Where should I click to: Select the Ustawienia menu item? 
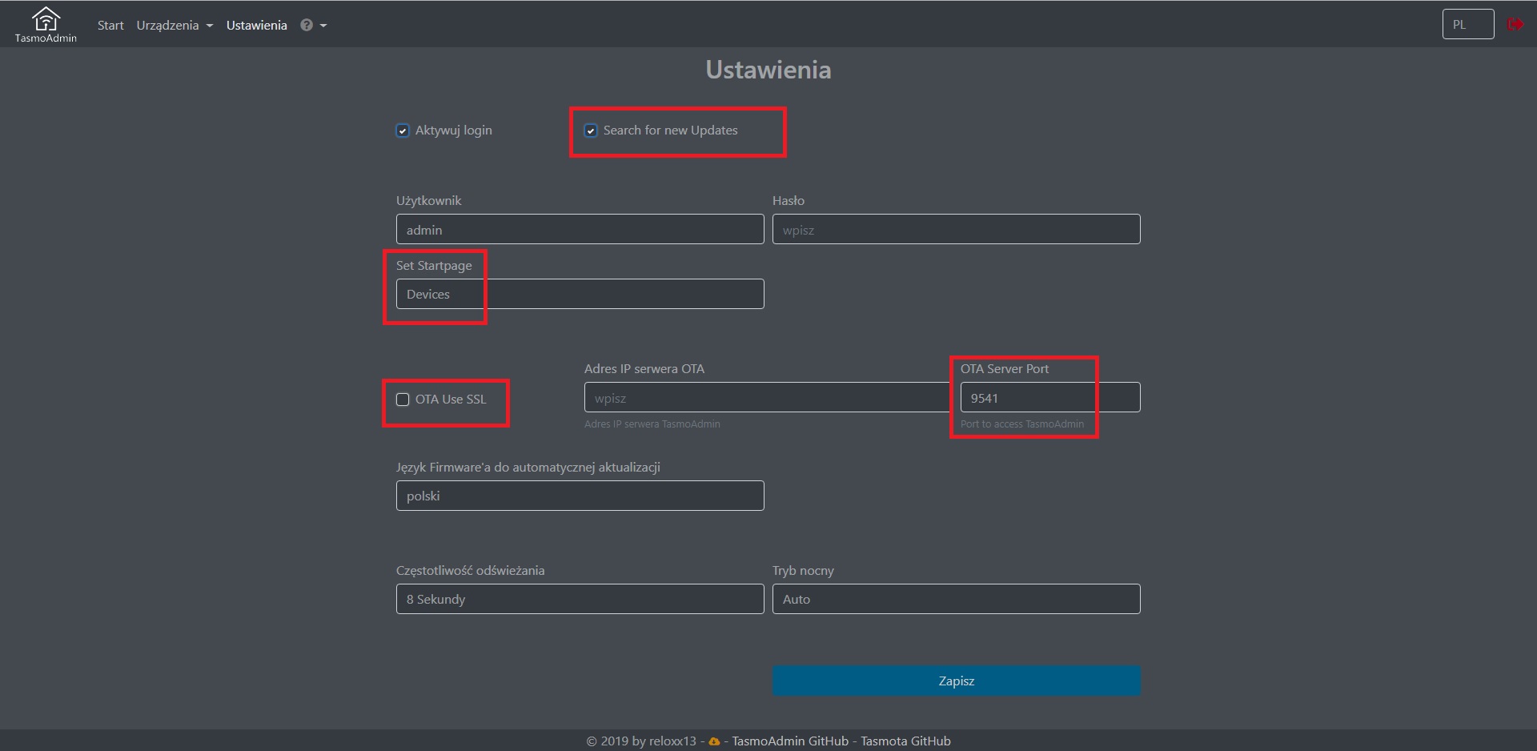[256, 25]
